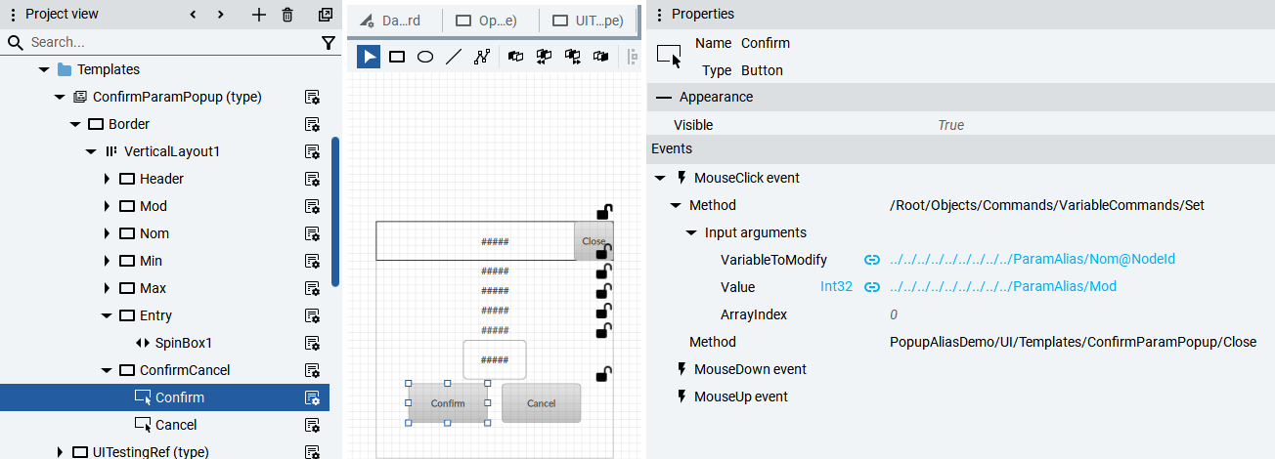Collapse the MouseClick event section
The width and height of the screenshot is (1275, 459).
tap(659, 178)
